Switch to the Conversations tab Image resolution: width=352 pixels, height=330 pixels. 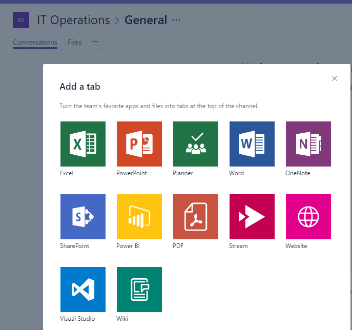pos(35,42)
